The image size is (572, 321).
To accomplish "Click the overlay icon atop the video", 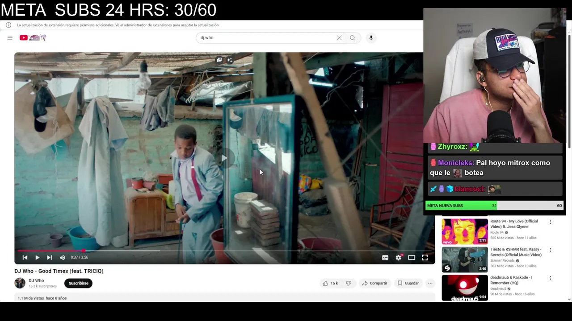I will tap(219, 60).
